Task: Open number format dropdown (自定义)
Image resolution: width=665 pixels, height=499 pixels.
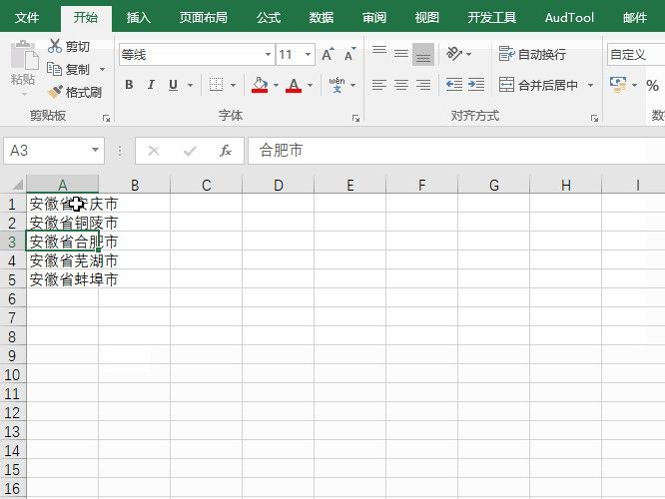Action: pyautogui.click(x=636, y=54)
